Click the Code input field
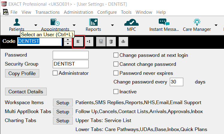The width and height of the screenshot is (224, 134). [40, 41]
